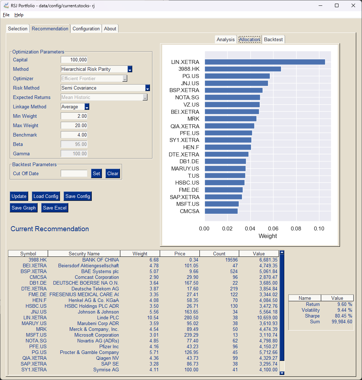Click the Load Config button
This screenshot has width=362, height=380.
point(46,196)
